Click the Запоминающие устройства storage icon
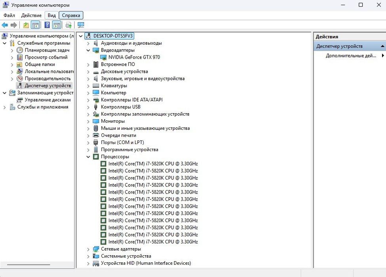Screen dimensions: 386x277 12,93
